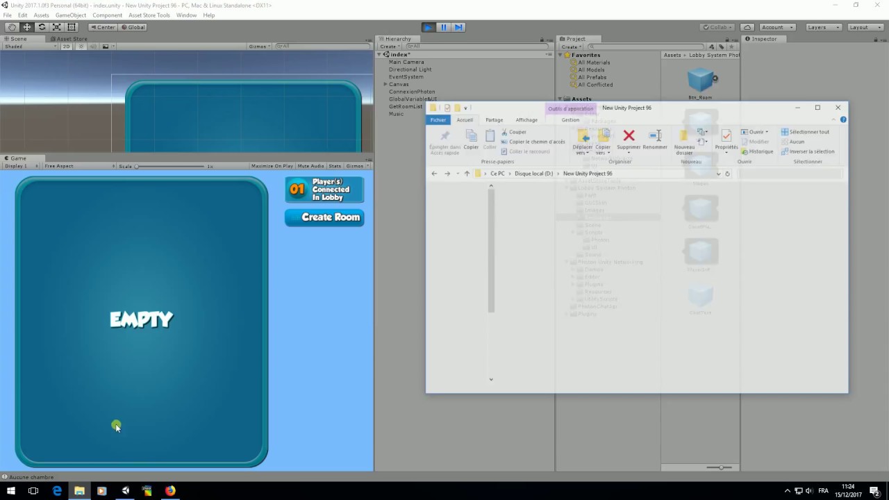Open the Collab dropdown
Image resolution: width=889 pixels, height=500 pixels.
click(717, 27)
